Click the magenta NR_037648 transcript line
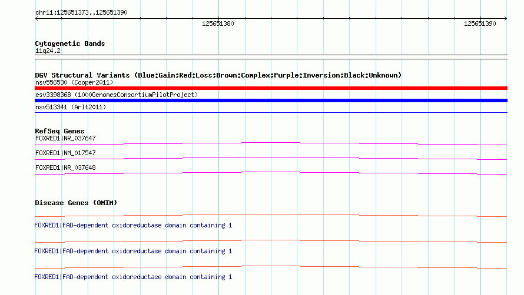The image size is (524, 295). point(271,173)
